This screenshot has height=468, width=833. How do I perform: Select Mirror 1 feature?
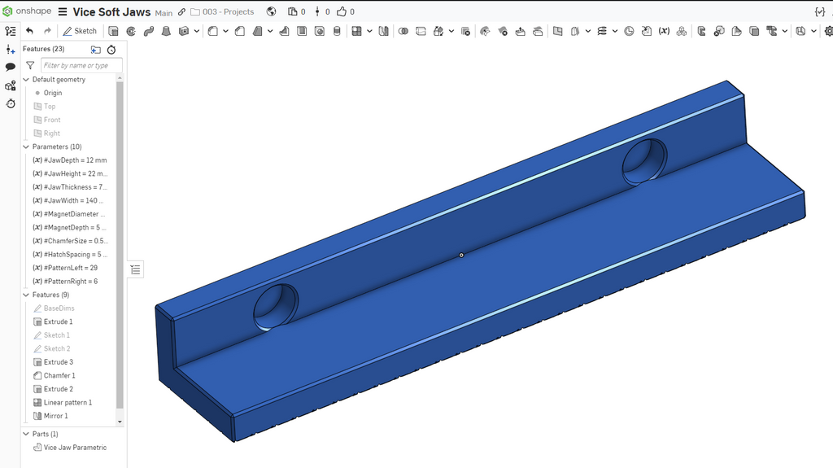[x=56, y=416]
